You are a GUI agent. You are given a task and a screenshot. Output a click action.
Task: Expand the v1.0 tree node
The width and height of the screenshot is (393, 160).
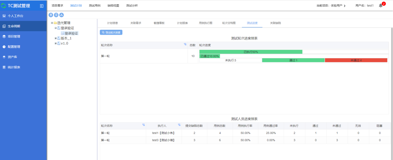tap(55, 43)
